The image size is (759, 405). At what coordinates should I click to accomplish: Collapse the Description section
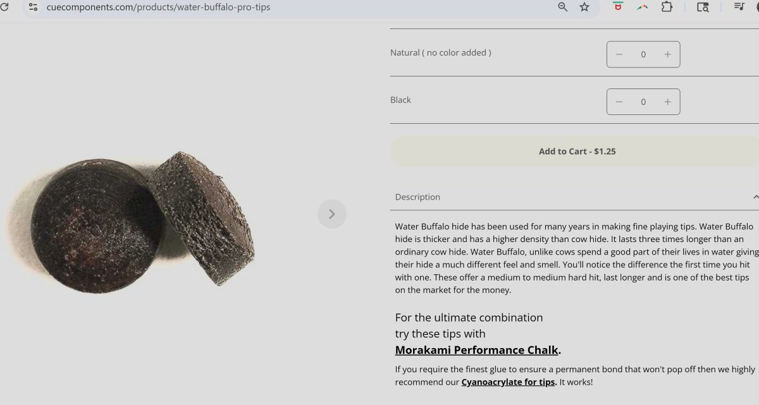coord(755,197)
